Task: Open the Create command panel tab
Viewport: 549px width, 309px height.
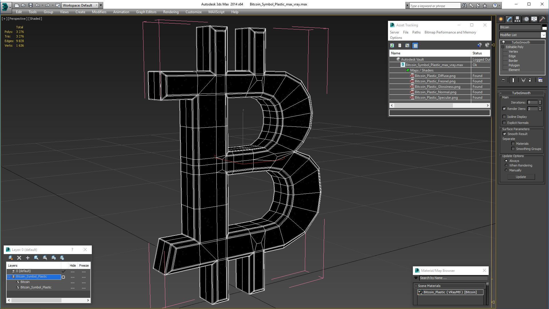Action: coord(501,19)
